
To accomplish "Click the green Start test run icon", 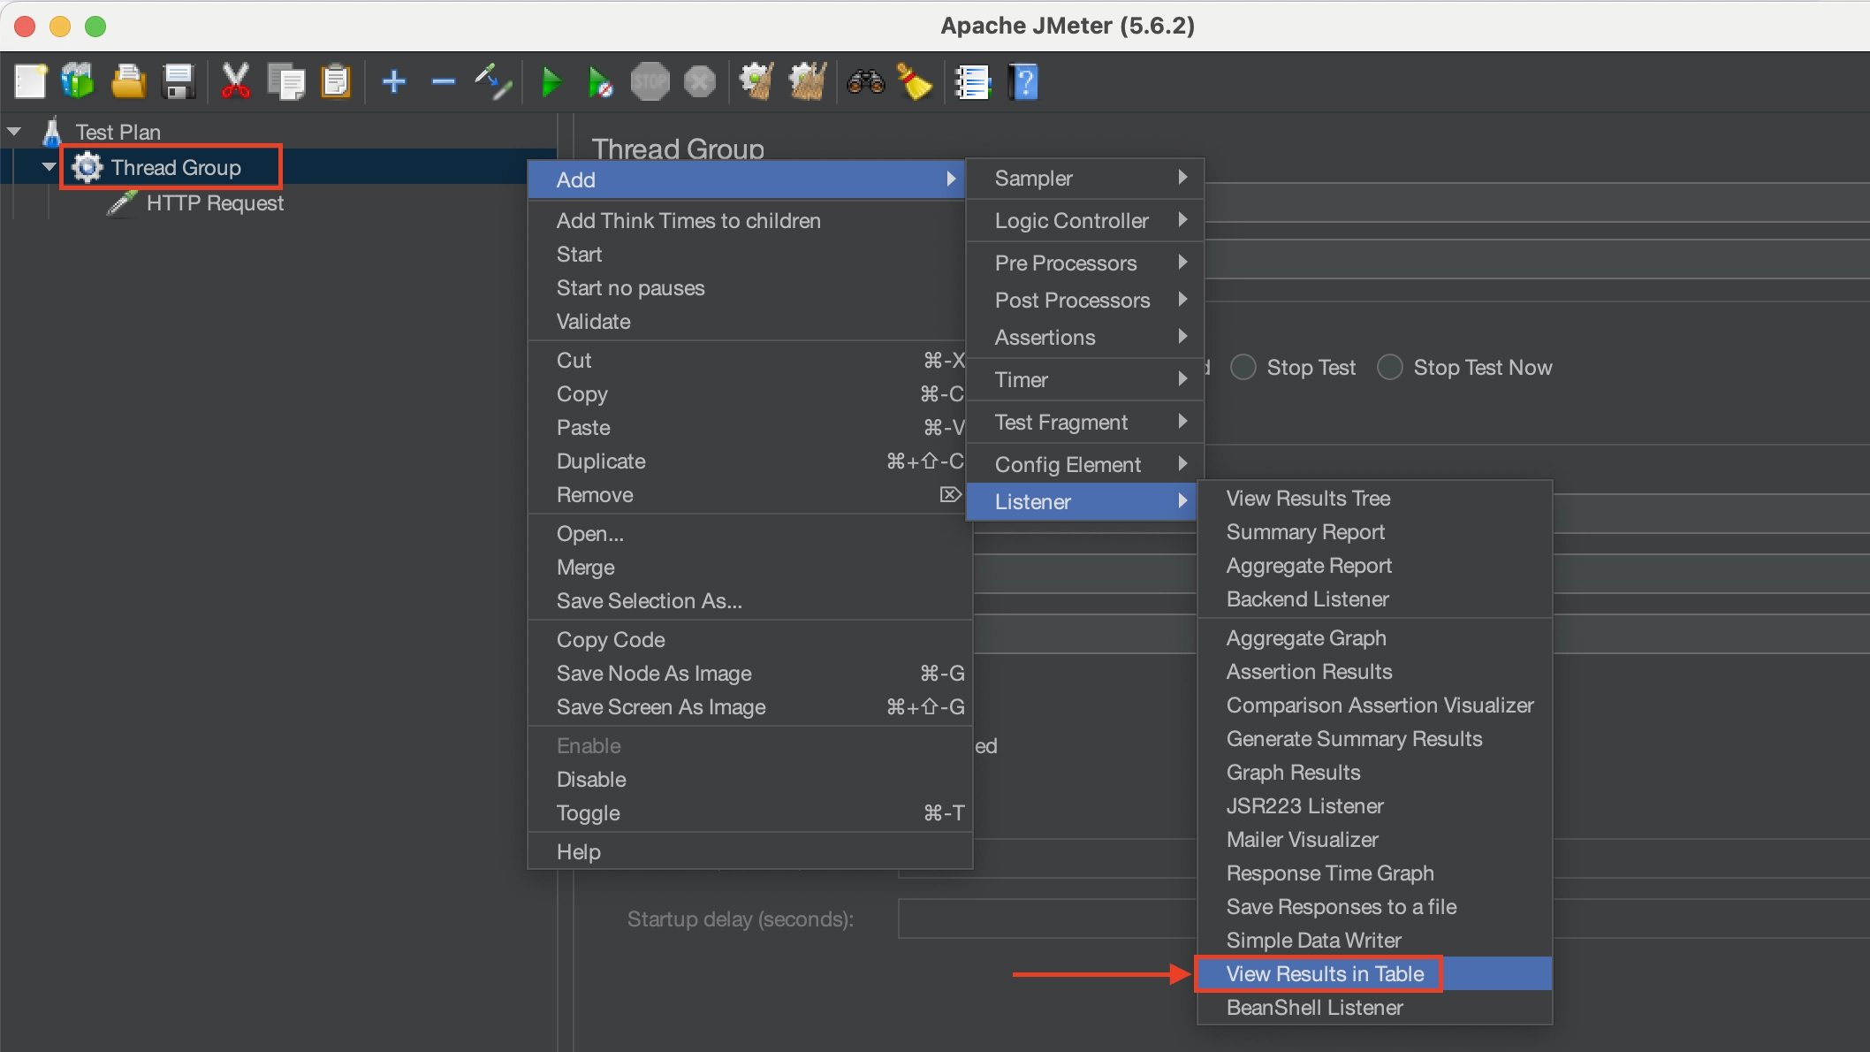I will click(551, 83).
